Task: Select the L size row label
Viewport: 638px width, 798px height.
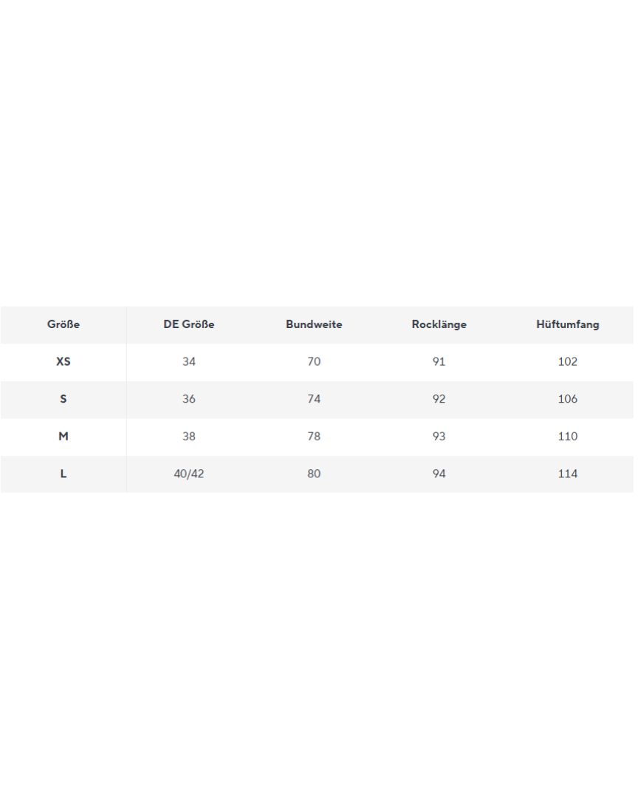Action: point(64,474)
